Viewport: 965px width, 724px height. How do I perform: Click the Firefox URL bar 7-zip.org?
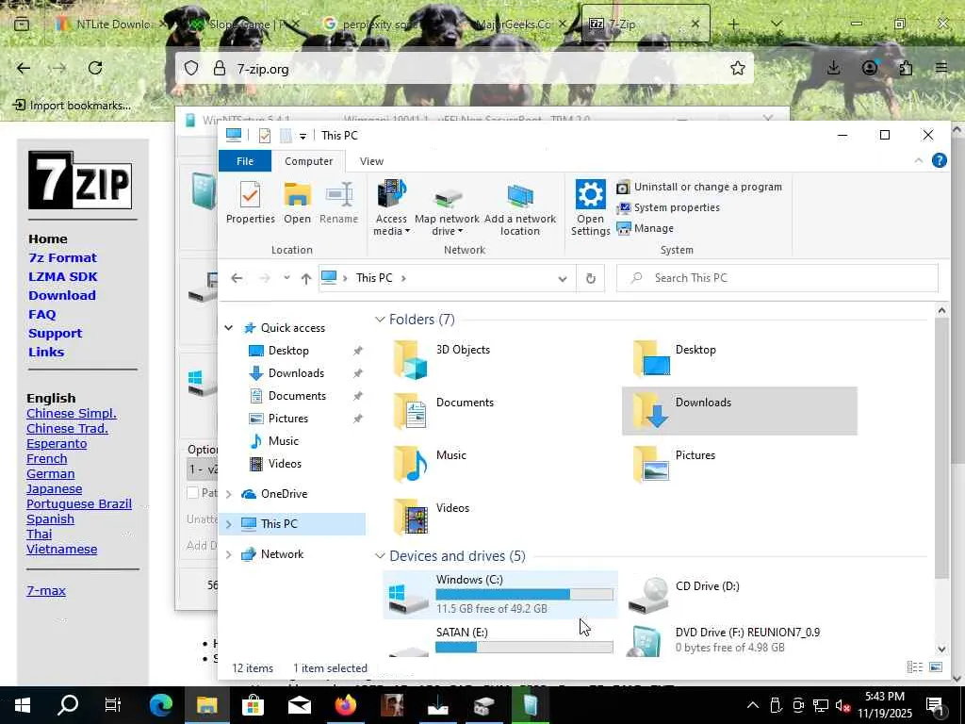point(465,68)
